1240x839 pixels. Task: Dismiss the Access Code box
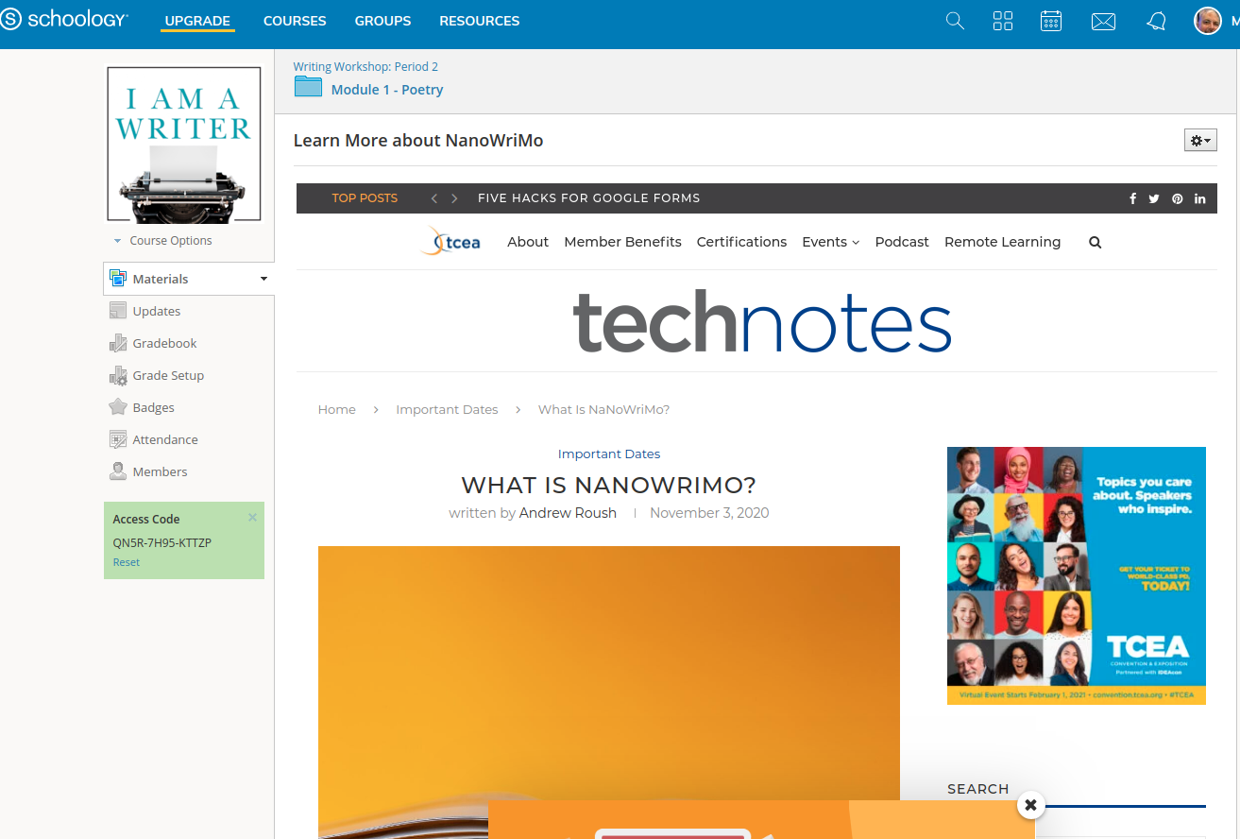click(252, 517)
